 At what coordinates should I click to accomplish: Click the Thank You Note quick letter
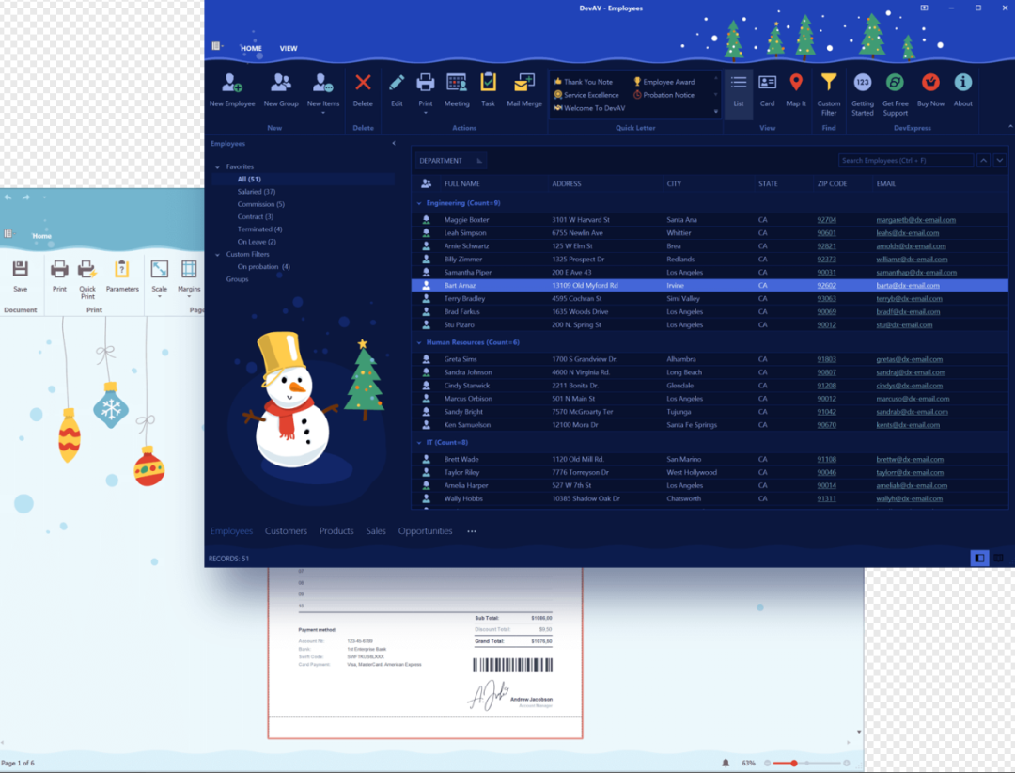(x=583, y=81)
